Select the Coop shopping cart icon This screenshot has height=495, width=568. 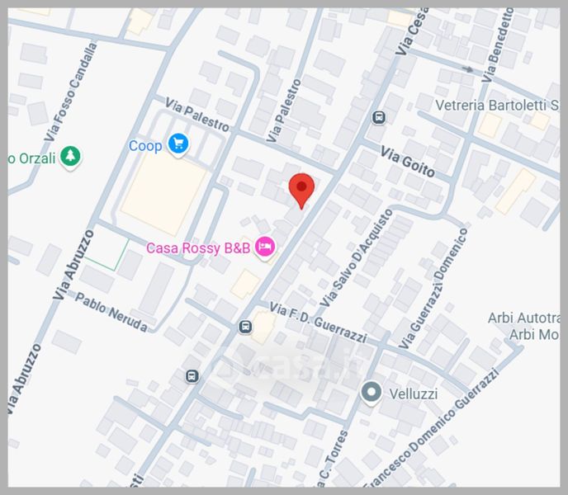point(178,145)
